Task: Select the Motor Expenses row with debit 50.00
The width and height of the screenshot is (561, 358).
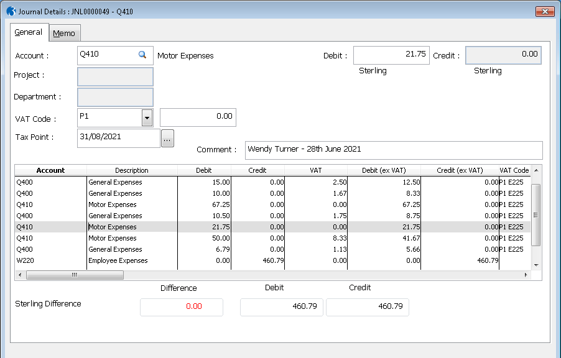Action: pos(272,238)
